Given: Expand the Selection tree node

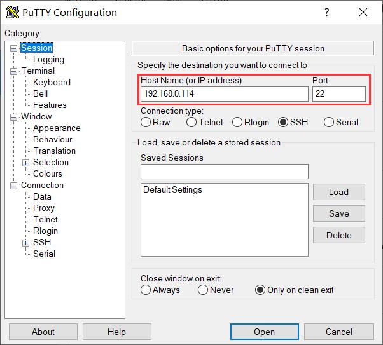Looking at the screenshot, I should click(x=25, y=163).
